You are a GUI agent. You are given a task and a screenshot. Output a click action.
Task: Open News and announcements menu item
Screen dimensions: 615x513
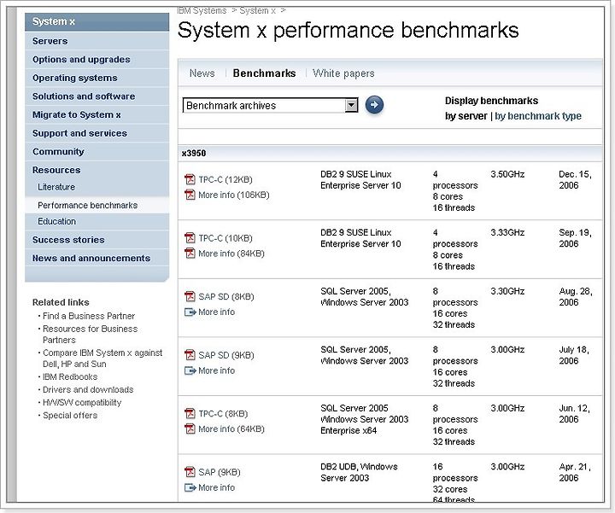coord(97,259)
